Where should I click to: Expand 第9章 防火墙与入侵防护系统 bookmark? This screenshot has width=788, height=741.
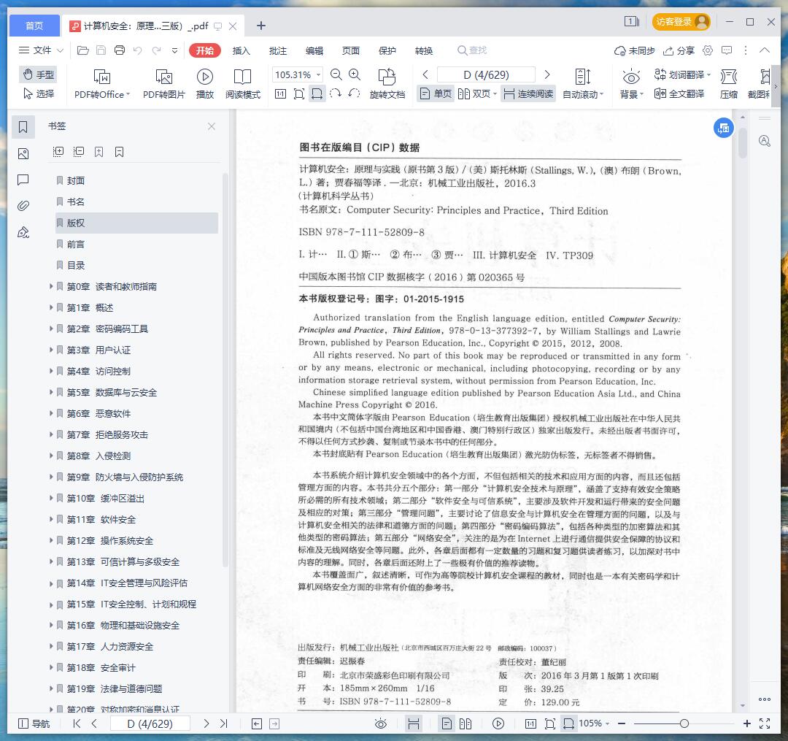point(51,477)
